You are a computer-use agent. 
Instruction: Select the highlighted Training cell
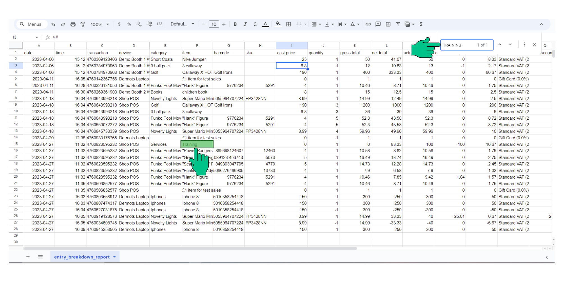pos(197,144)
